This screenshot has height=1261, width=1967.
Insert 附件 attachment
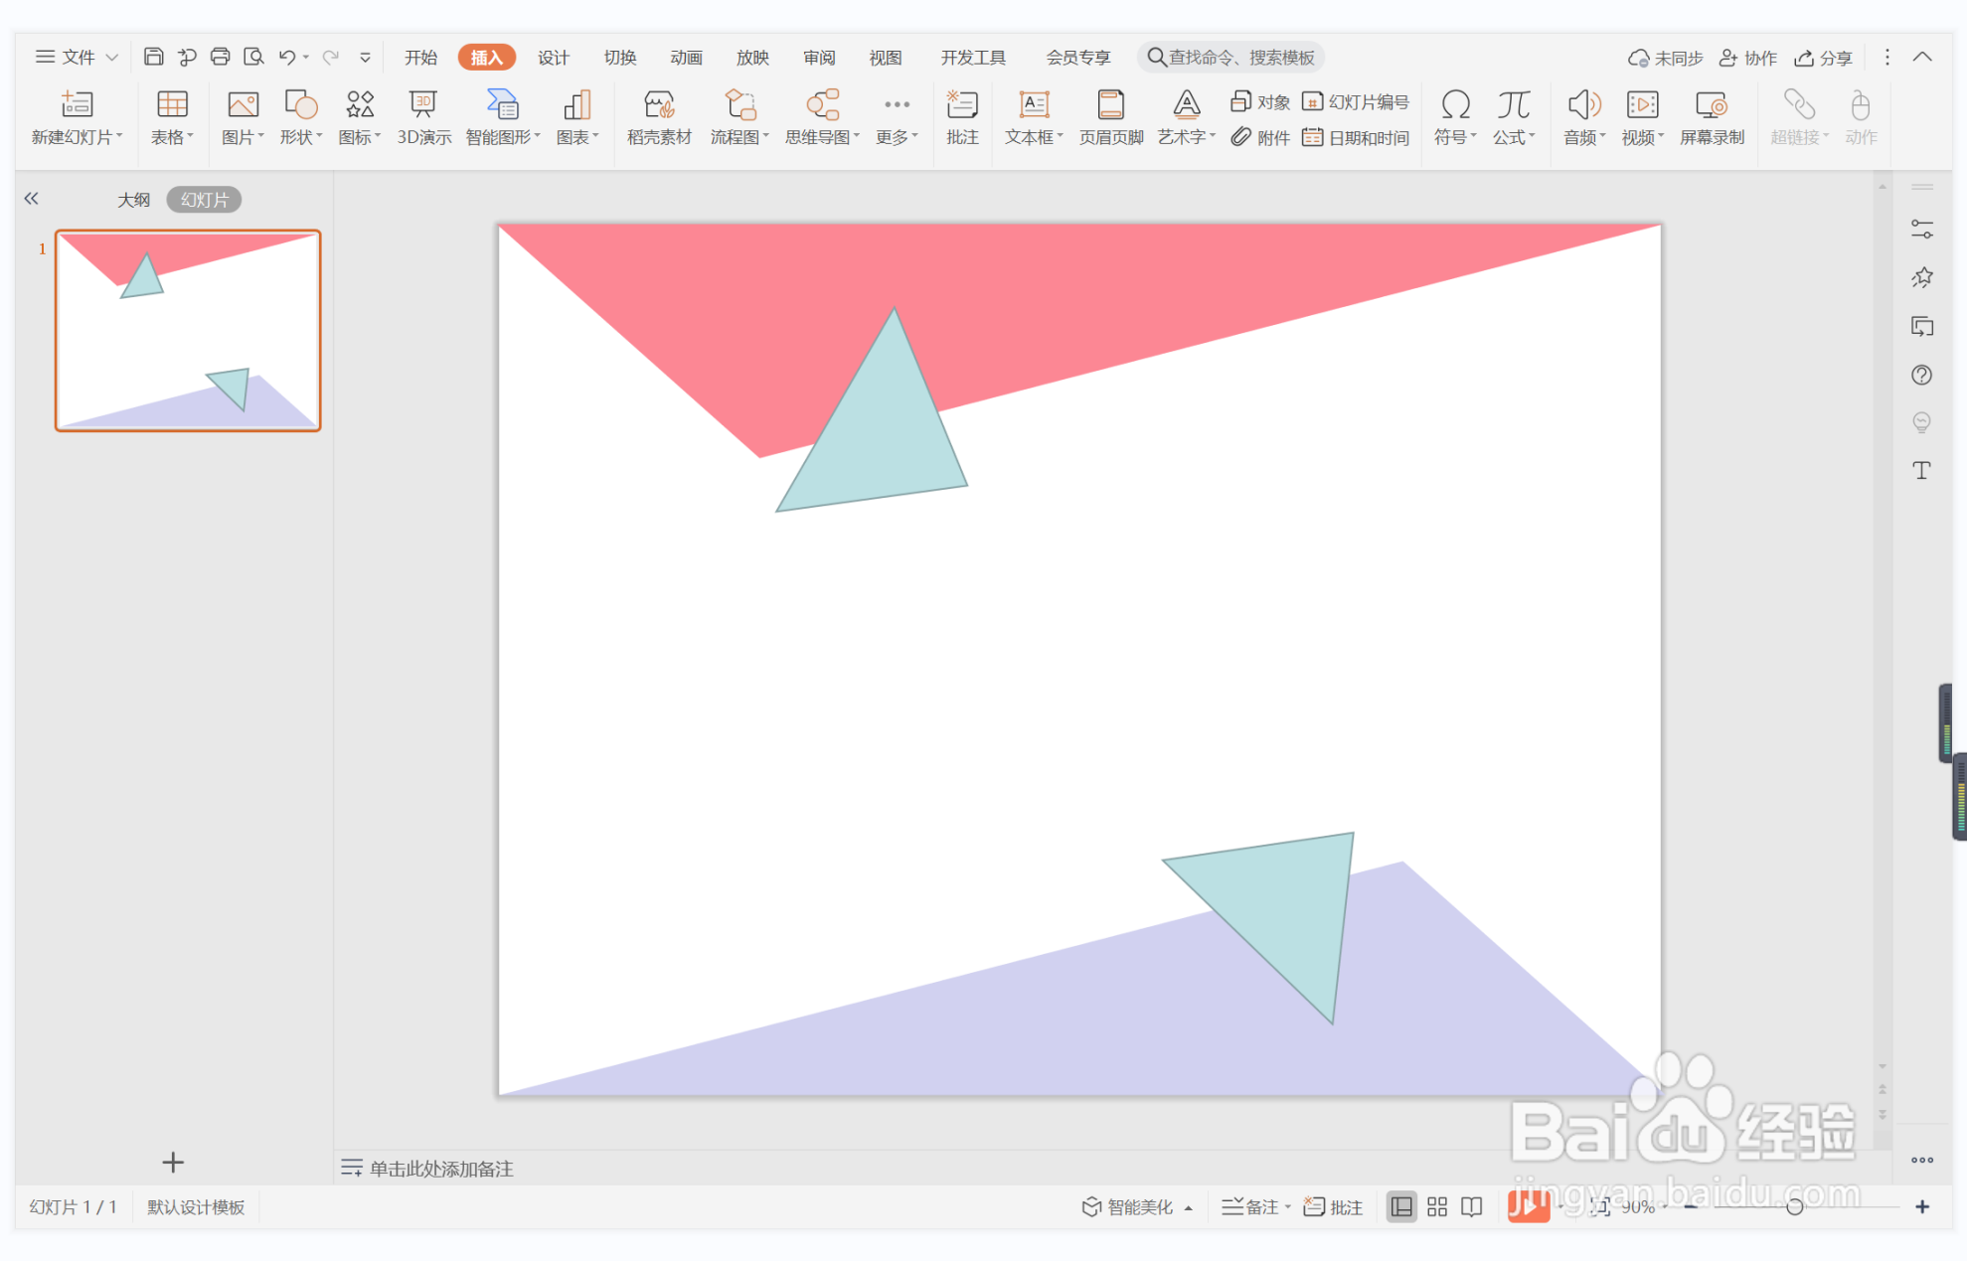(x=1259, y=137)
